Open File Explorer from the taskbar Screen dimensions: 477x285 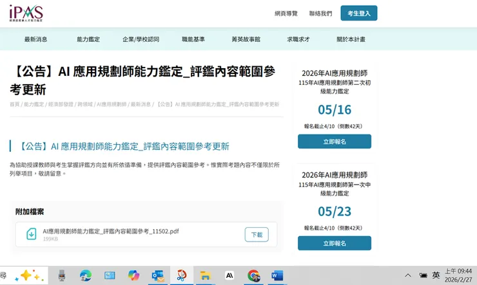(206, 275)
